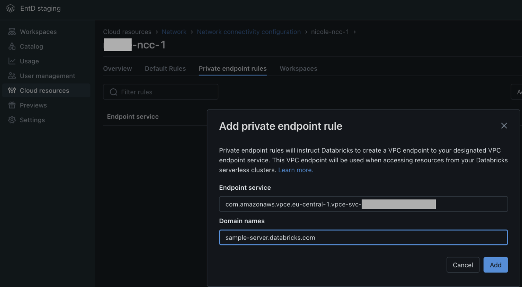Viewport: 522px width, 287px height.
Task: Open the Default Rules tab
Action: tap(165, 69)
